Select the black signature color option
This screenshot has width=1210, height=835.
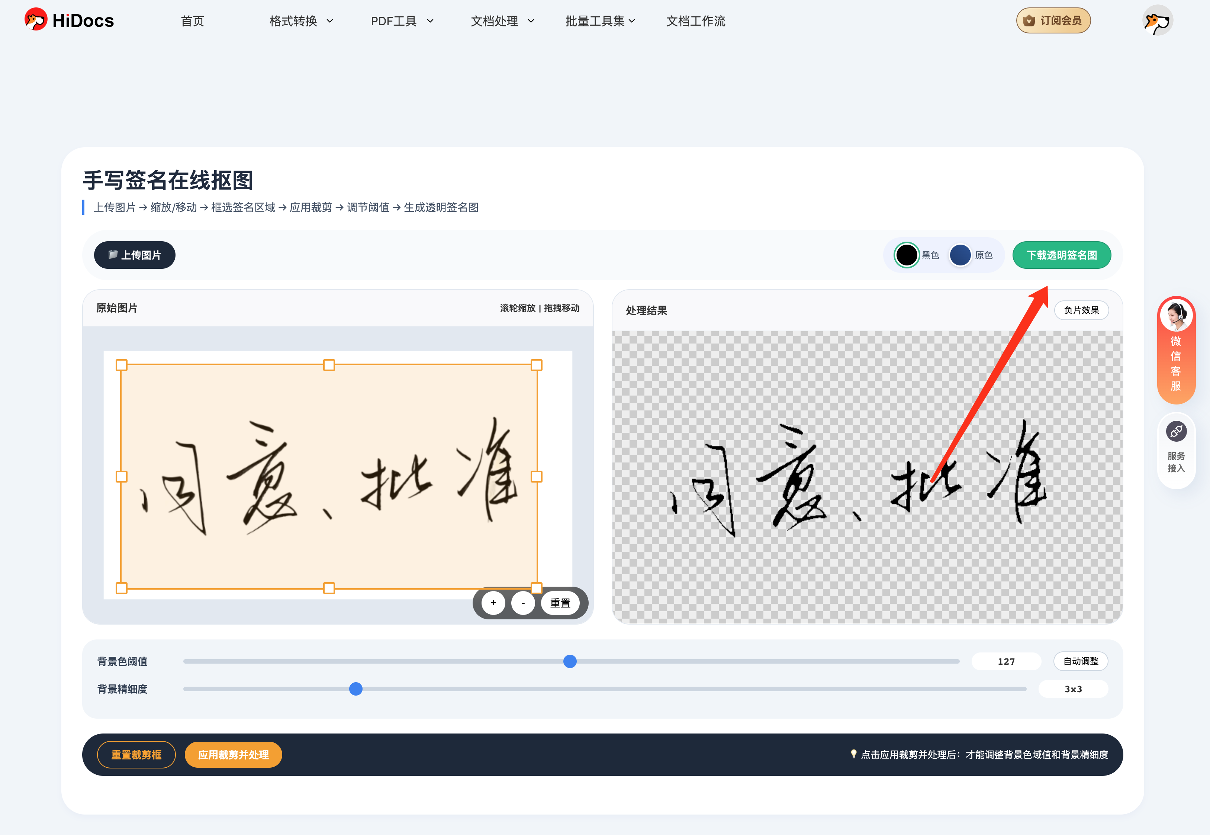(x=907, y=255)
